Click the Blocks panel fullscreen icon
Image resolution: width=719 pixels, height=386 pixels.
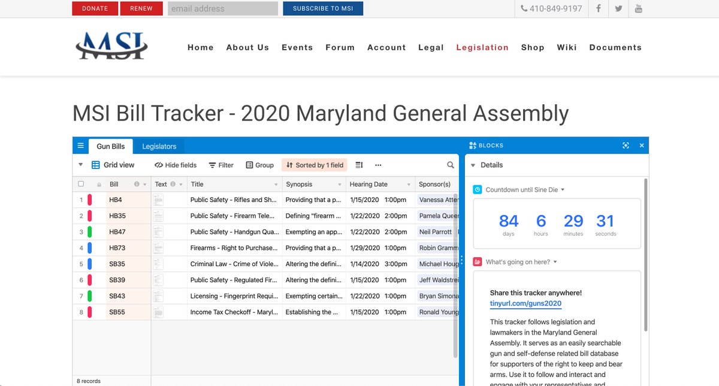click(626, 146)
